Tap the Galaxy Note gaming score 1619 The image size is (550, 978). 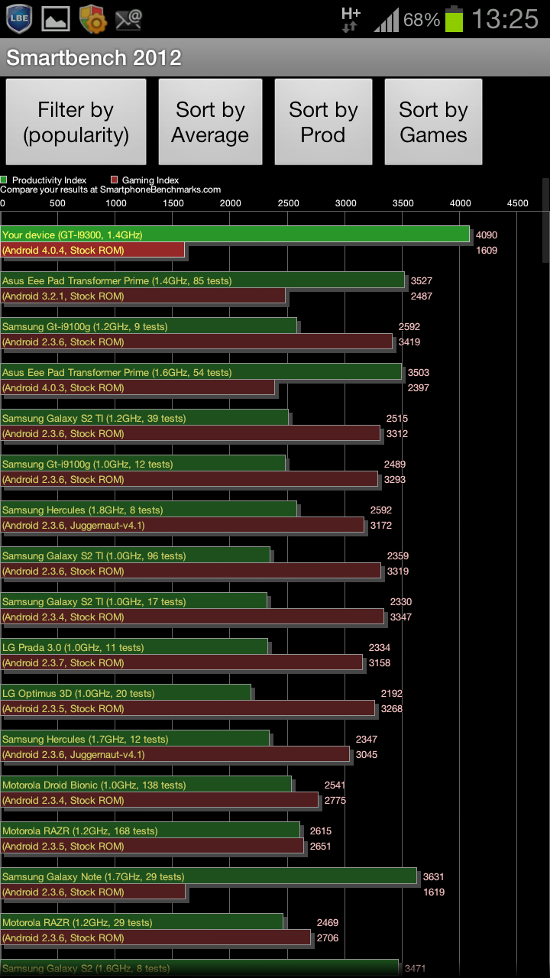pos(434,892)
